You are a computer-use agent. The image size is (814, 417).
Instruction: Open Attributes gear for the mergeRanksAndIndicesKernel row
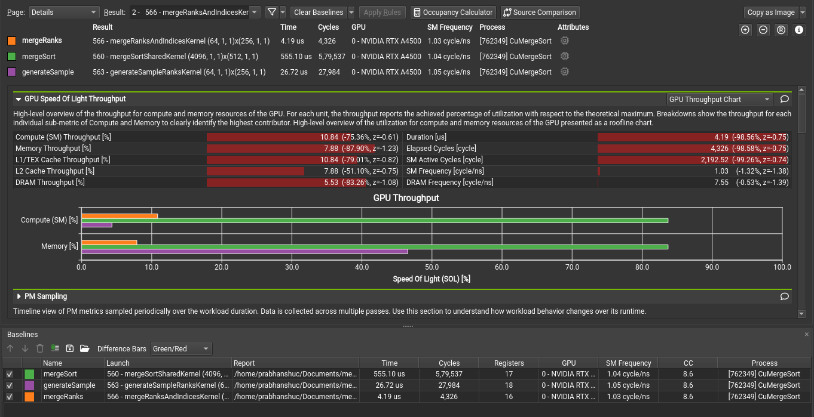coord(564,41)
